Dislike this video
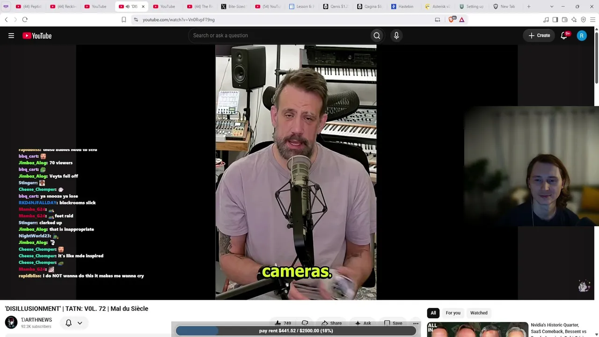Viewport: 599px width, 337px height. (305, 323)
